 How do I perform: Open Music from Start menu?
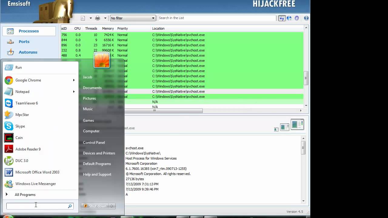(88, 109)
